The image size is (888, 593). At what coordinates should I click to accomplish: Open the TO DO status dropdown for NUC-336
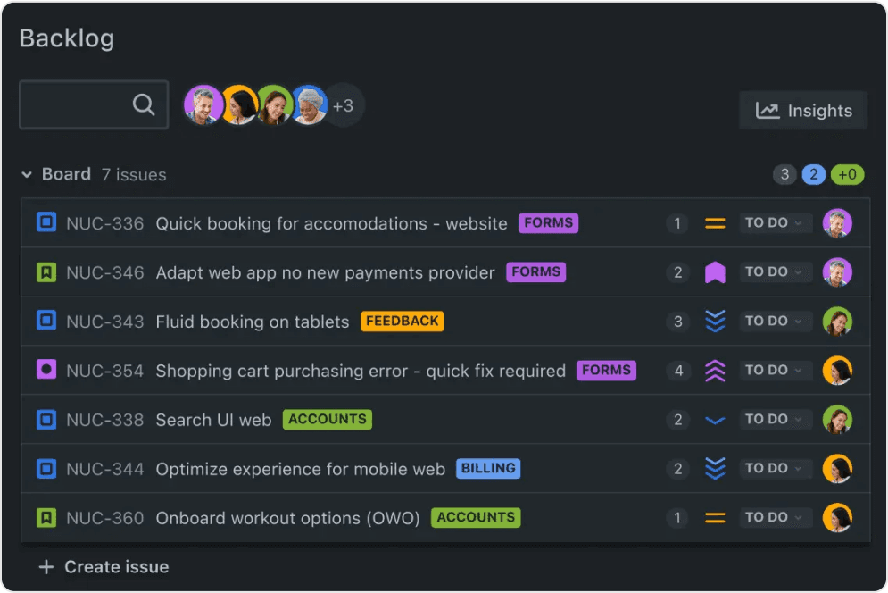pyautogui.click(x=776, y=223)
